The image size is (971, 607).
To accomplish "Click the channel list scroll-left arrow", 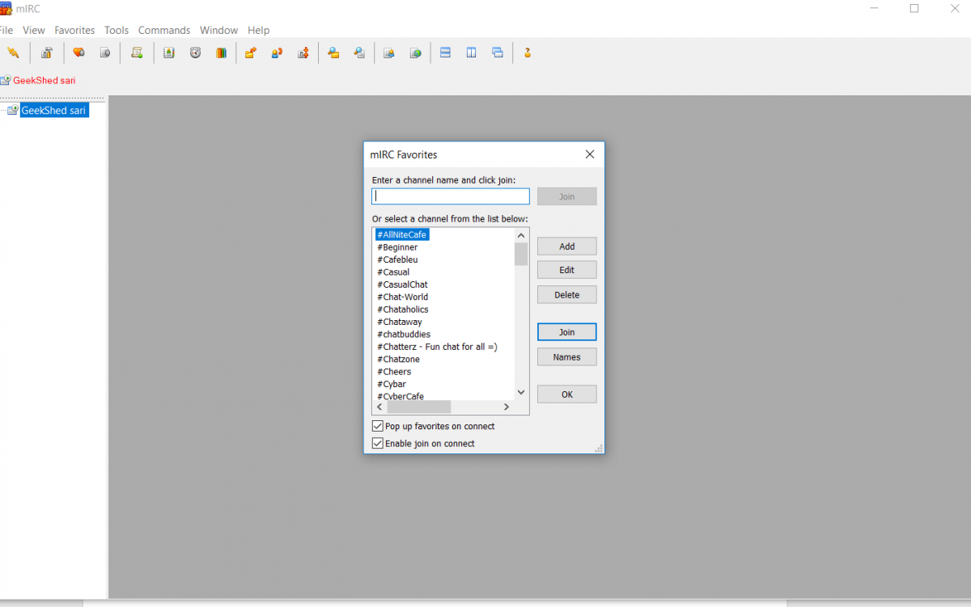I will (x=379, y=407).
